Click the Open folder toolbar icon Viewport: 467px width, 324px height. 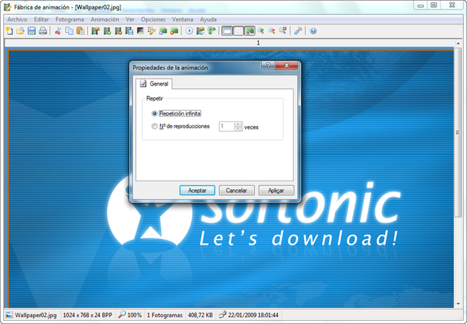pos(20,31)
